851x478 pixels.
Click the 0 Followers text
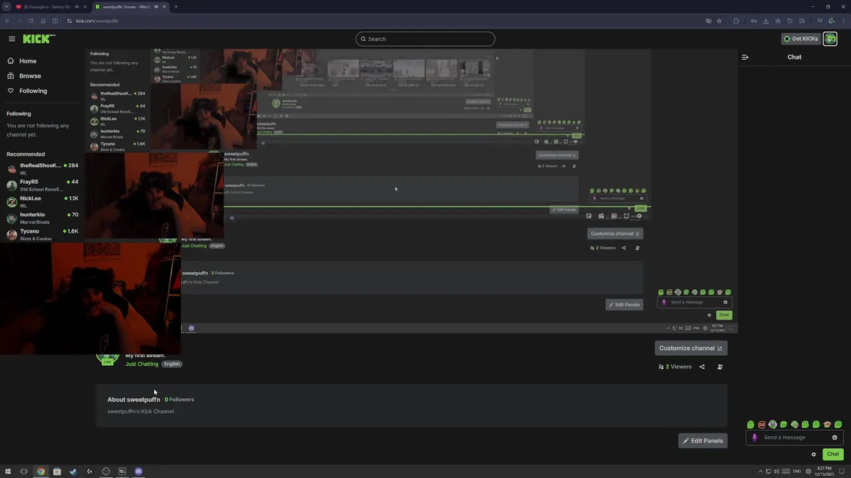click(x=180, y=400)
